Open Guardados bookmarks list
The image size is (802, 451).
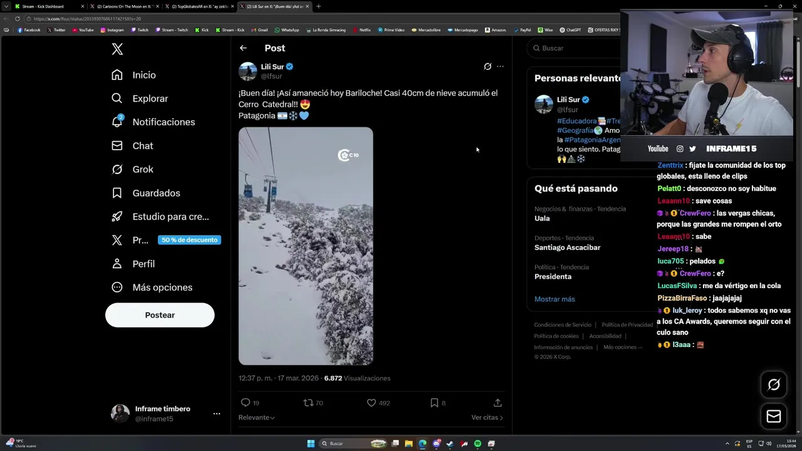(x=145, y=193)
